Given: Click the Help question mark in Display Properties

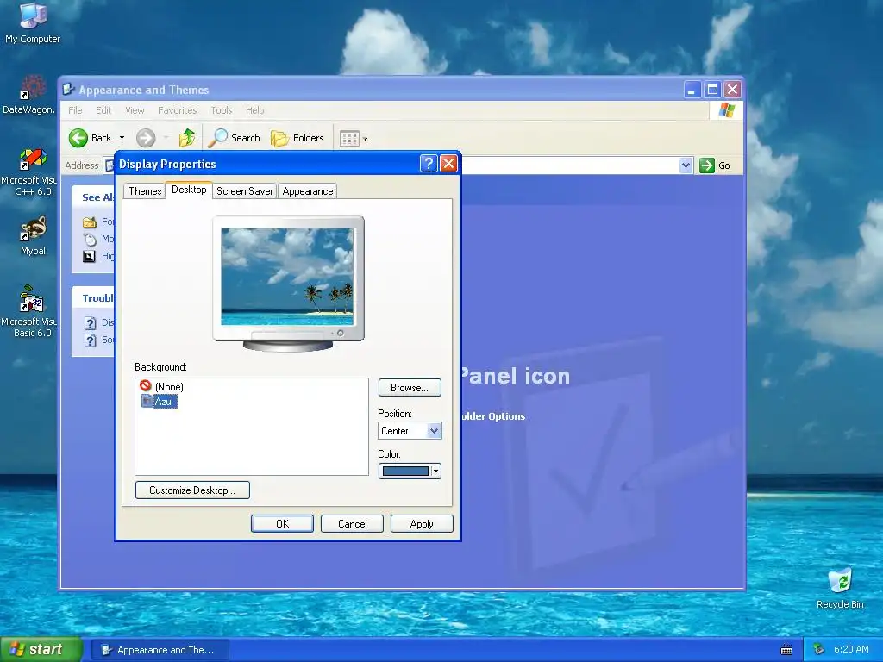Looking at the screenshot, I should (429, 164).
